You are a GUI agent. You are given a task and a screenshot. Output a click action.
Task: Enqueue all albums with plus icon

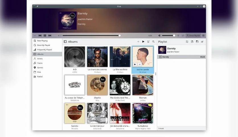point(138,42)
